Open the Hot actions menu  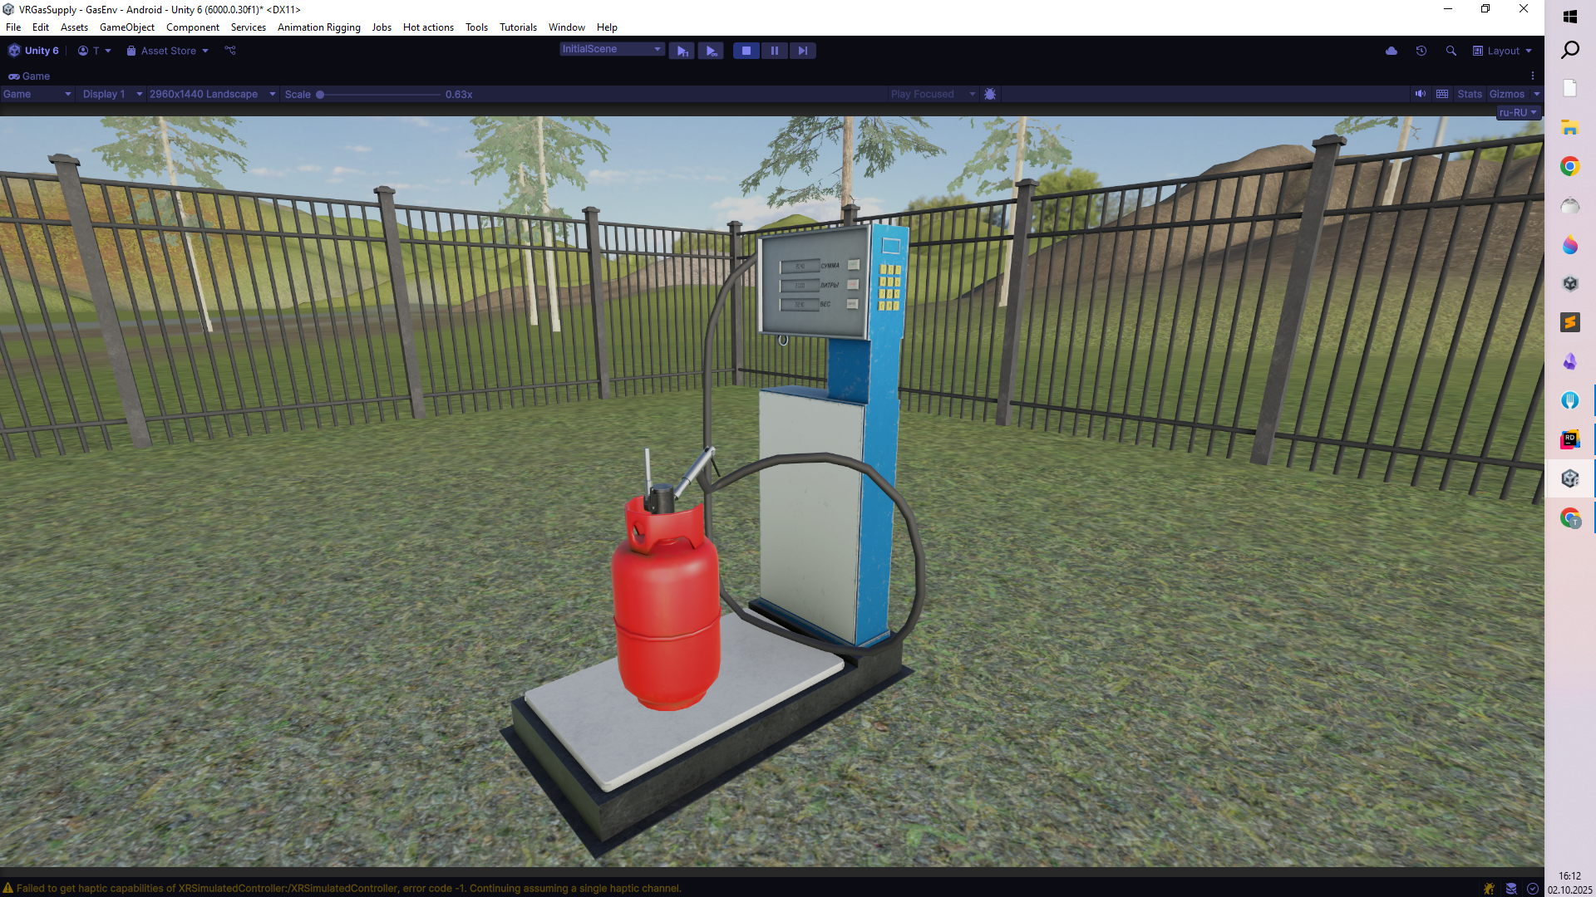[x=428, y=27]
